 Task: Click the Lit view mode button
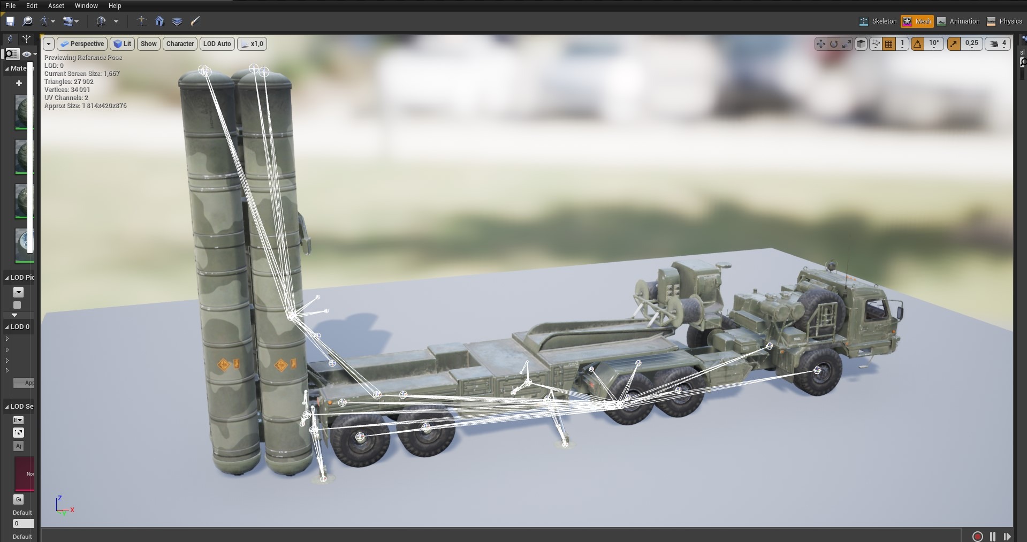coord(123,44)
